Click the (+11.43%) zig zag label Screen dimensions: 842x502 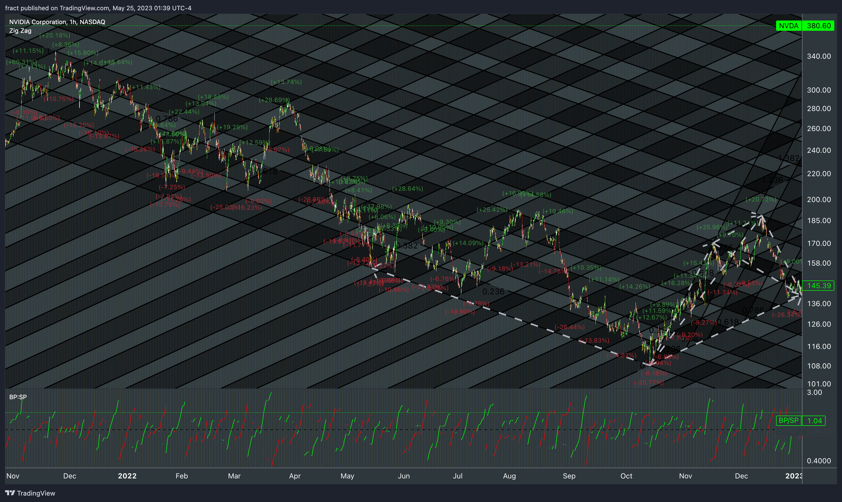pos(145,87)
